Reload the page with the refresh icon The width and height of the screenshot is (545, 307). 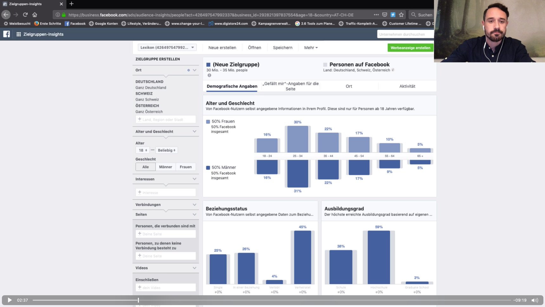pyautogui.click(x=25, y=15)
